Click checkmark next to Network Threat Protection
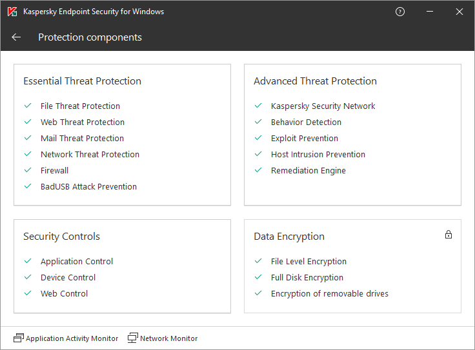The width and height of the screenshot is (475, 350). coord(28,153)
